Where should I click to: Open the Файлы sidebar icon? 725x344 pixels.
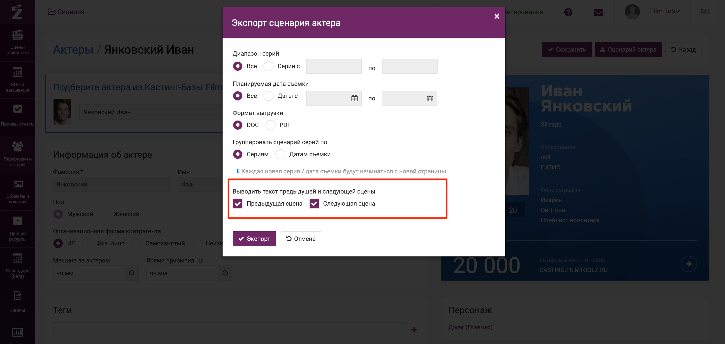(x=17, y=295)
